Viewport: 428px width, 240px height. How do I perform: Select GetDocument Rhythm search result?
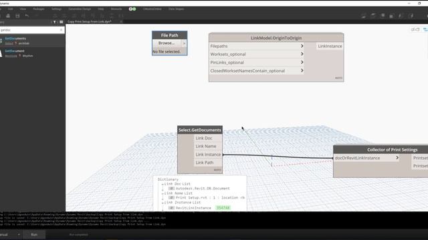point(33,53)
